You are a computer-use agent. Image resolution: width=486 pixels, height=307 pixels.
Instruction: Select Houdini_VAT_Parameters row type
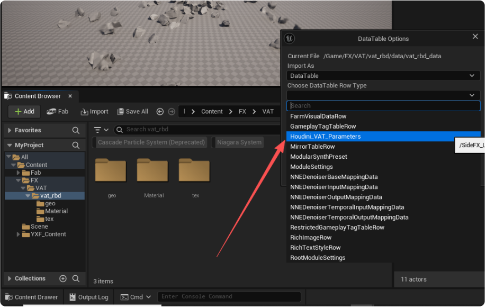pos(326,137)
